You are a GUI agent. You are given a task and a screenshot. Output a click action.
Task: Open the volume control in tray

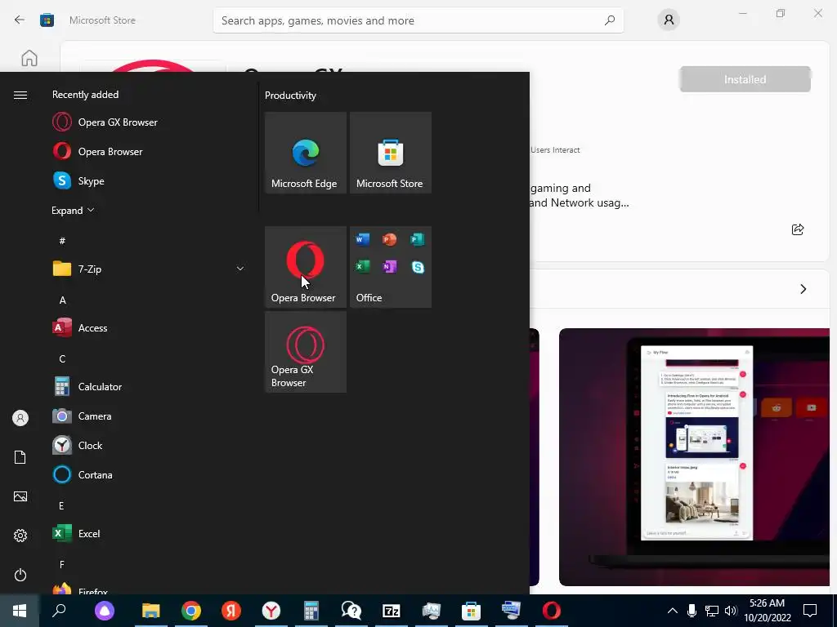731,611
